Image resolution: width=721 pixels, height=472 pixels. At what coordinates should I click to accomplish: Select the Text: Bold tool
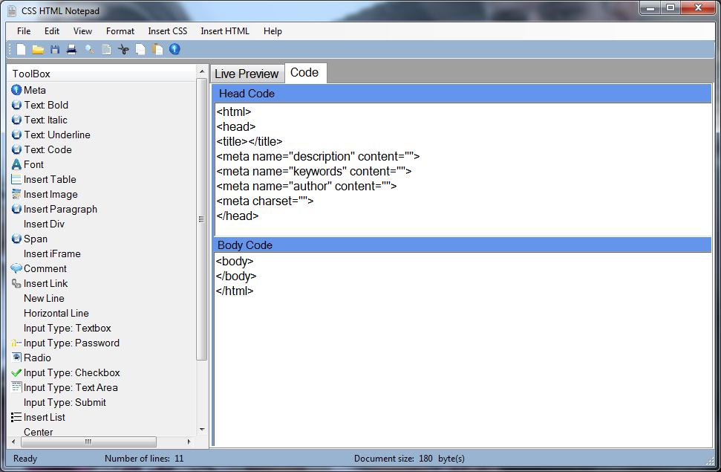point(45,105)
